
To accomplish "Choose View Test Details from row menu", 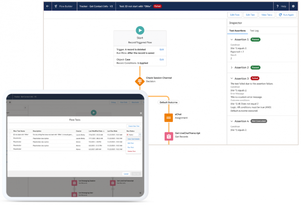I will tap(134, 139).
